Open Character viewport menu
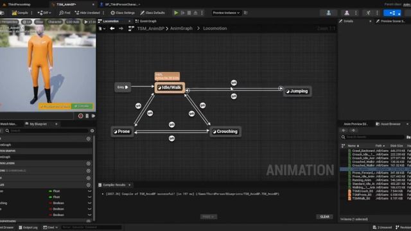 click(x=55, y=22)
